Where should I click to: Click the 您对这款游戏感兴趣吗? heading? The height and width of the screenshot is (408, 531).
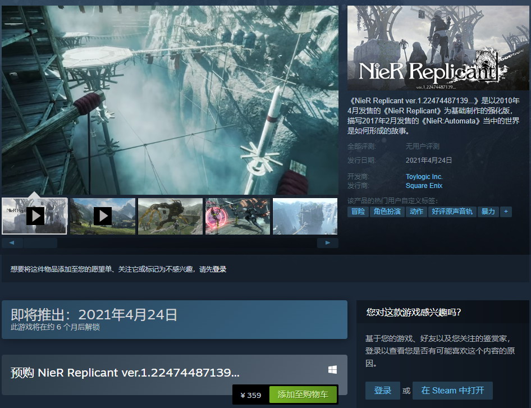click(414, 312)
